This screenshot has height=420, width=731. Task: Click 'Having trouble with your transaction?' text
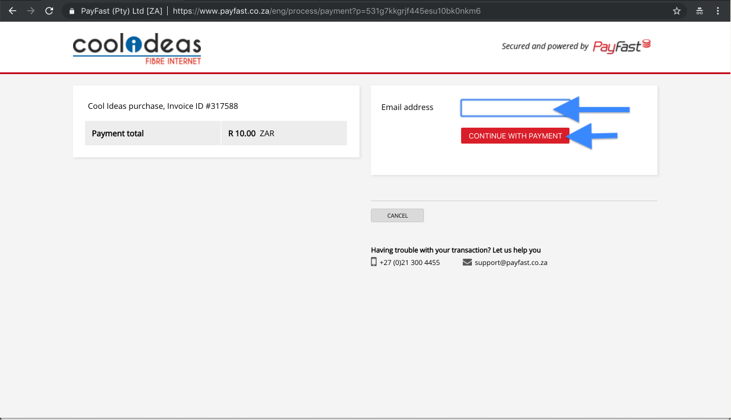click(x=430, y=250)
